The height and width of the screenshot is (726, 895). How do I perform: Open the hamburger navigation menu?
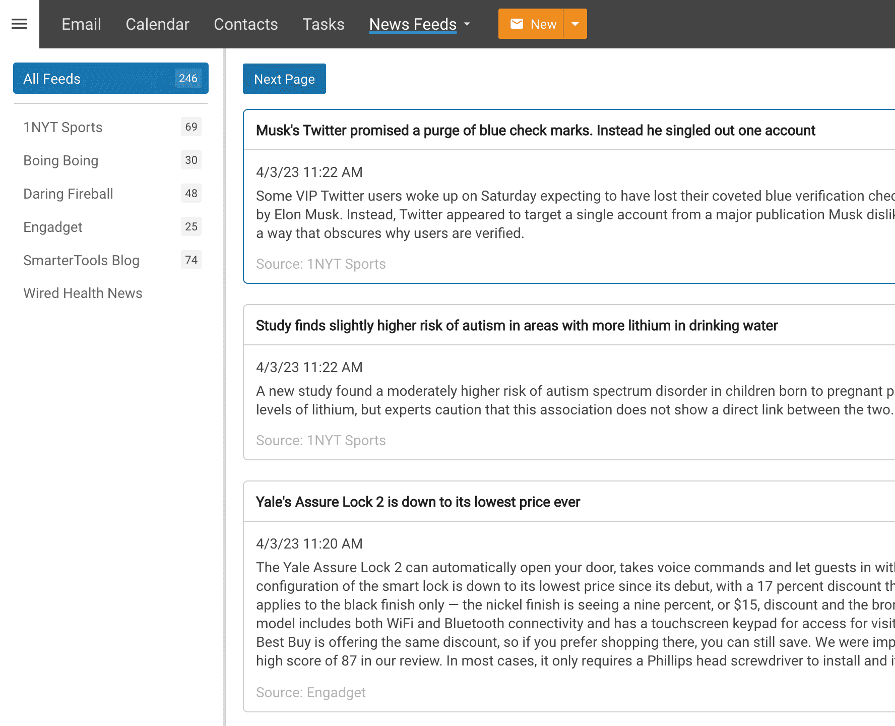coord(19,24)
